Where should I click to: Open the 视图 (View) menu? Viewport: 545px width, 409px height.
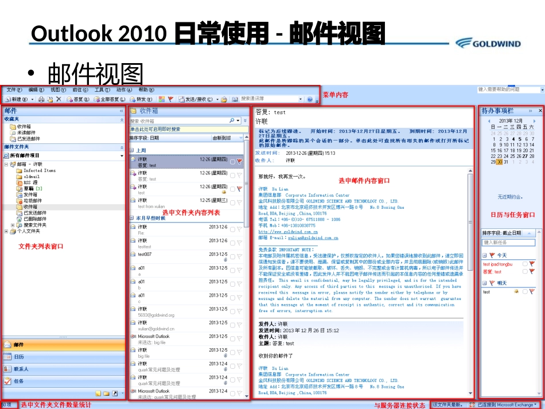tap(58, 90)
